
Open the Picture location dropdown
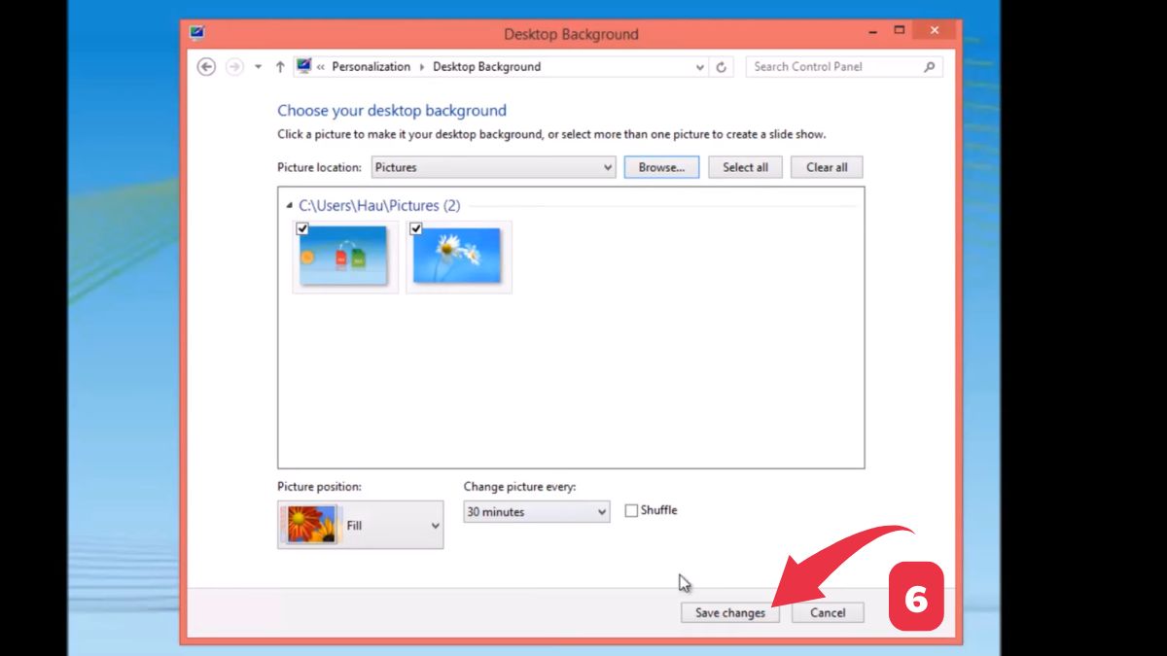pos(608,167)
